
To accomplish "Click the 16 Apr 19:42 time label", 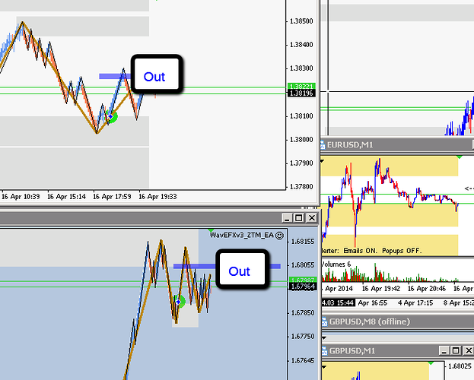I will point(381,289).
